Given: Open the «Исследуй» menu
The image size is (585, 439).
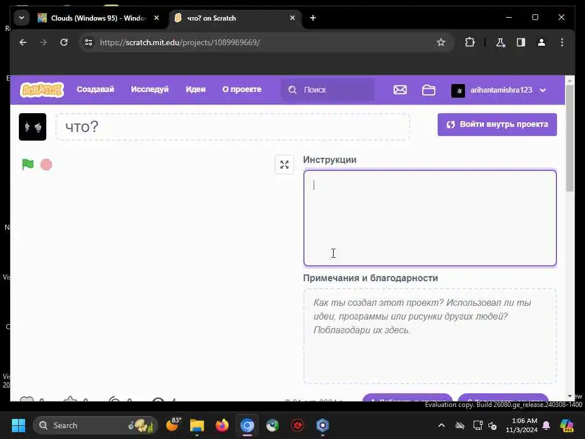Looking at the screenshot, I should click(x=150, y=90).
